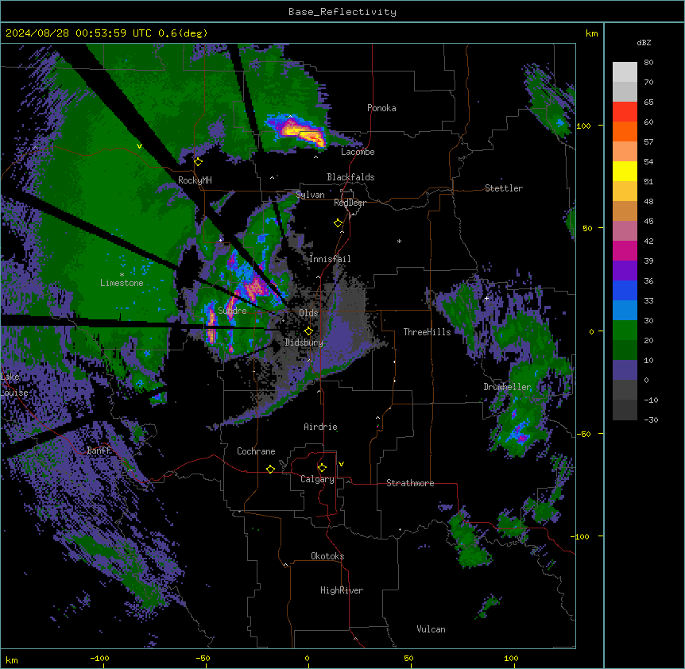Select the Banff label
685x669 pixels.
point(99,451)
